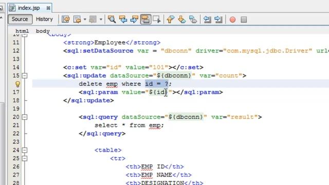Click <table> tag on line 24
The width and height of the screenshot is (329, 185).
pos(108,150)
